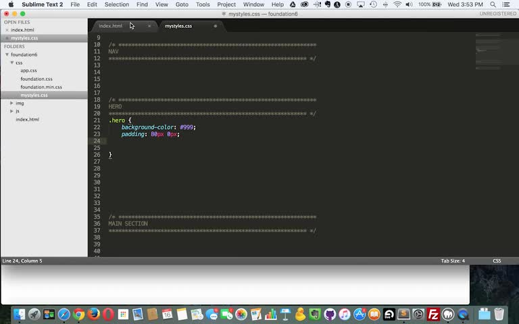Select mystyles.css in the css folder

coord(34,95)
